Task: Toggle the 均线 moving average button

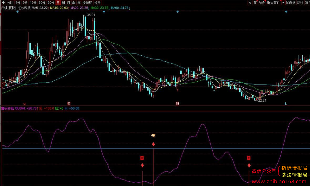Action: [x=300, y=2]
